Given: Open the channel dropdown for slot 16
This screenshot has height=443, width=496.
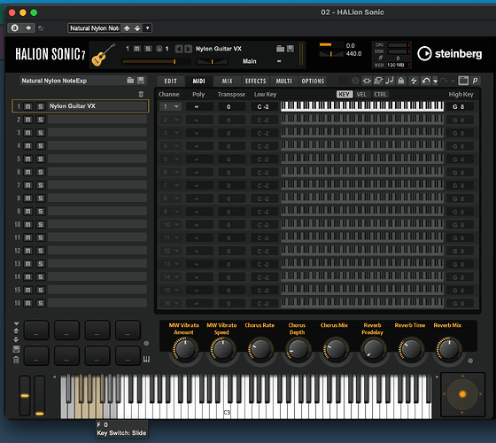Looking at the screenshot, I should [170, 303].
